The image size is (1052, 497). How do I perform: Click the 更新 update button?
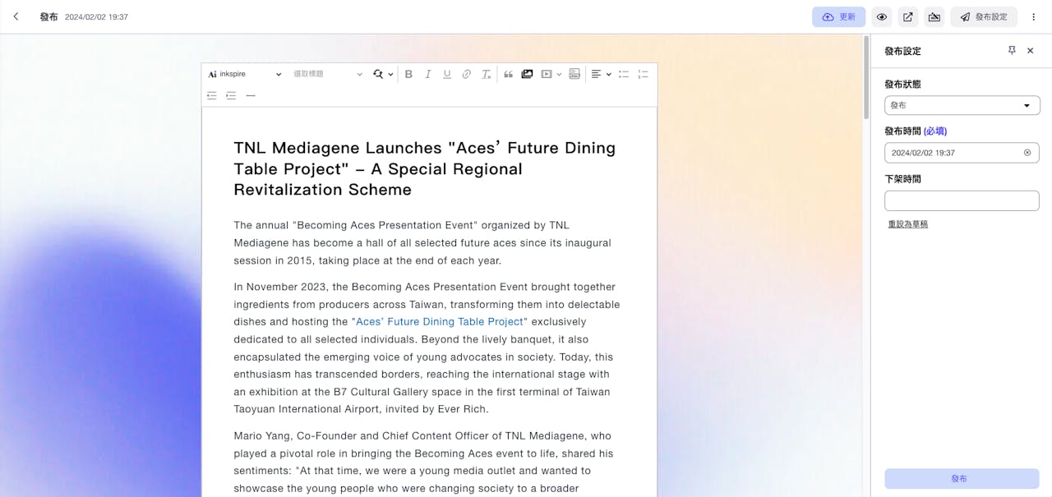pos(838,16)
